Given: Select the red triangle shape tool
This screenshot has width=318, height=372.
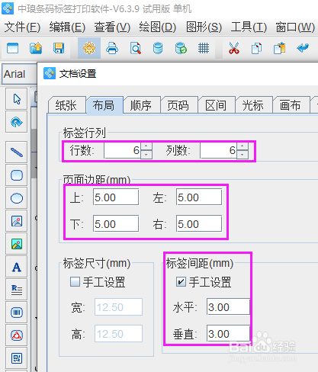Looking at the screenshot, I should coord(17,335).
